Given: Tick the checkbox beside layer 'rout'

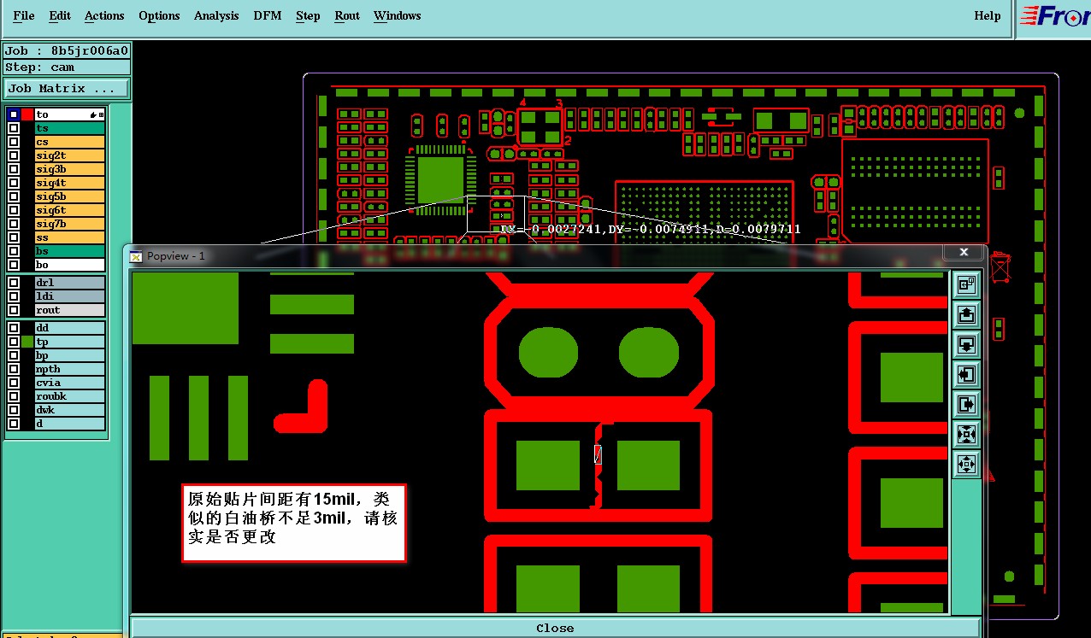Looking at the screenshot, I should pyautogui.click(x=14, y=310).
